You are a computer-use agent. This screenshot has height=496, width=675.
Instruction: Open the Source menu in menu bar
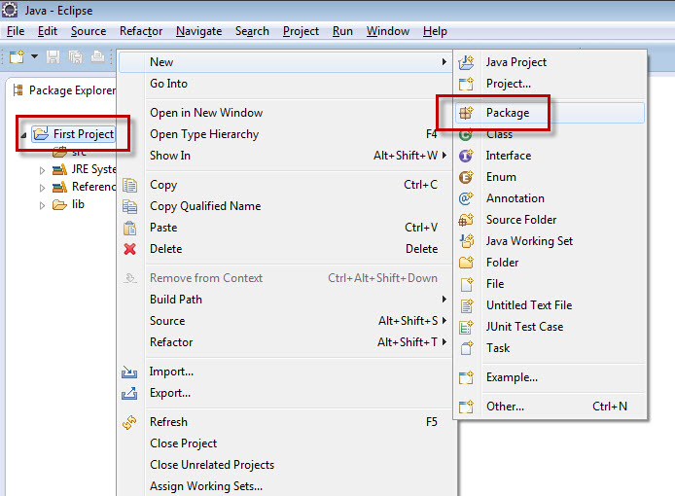89,31
